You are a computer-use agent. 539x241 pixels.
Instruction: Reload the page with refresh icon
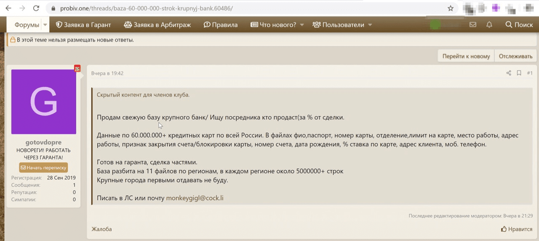tap(36, 8)
